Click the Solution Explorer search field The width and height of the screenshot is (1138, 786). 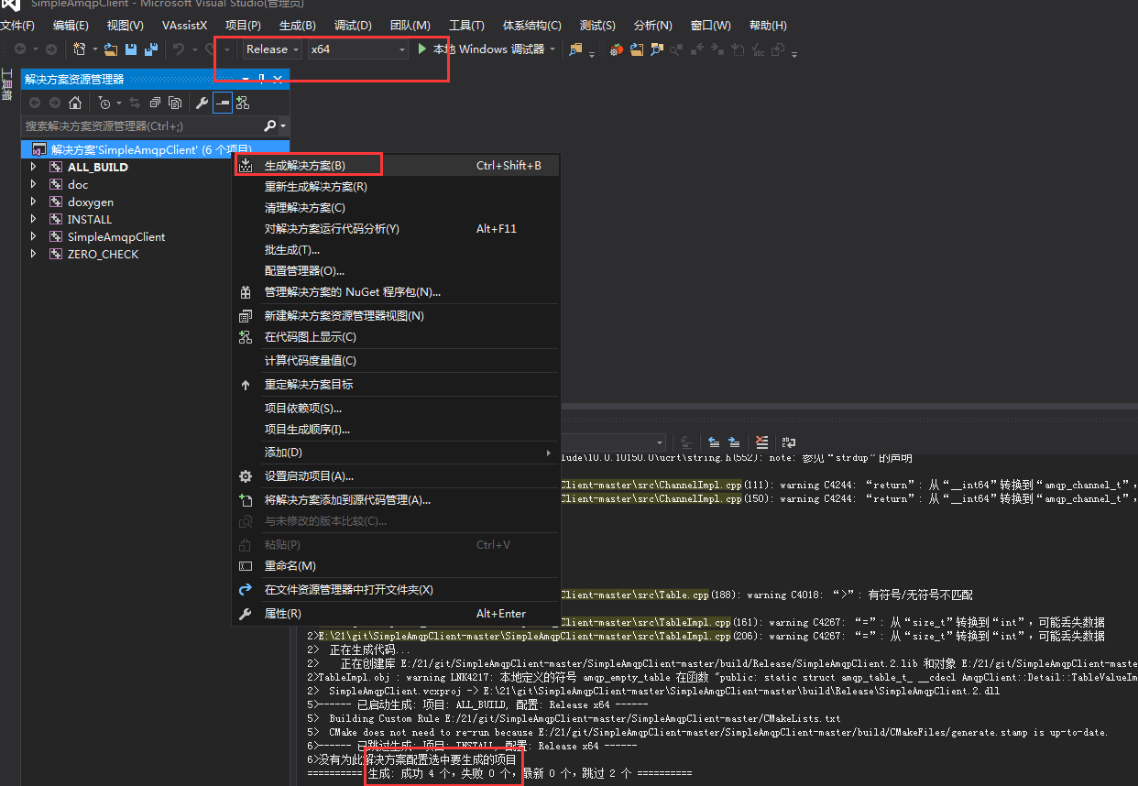point(141,126)
